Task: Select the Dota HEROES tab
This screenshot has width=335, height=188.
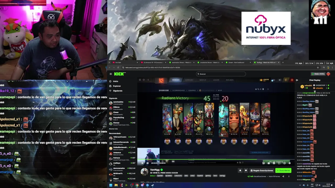Action: [176, 80]
